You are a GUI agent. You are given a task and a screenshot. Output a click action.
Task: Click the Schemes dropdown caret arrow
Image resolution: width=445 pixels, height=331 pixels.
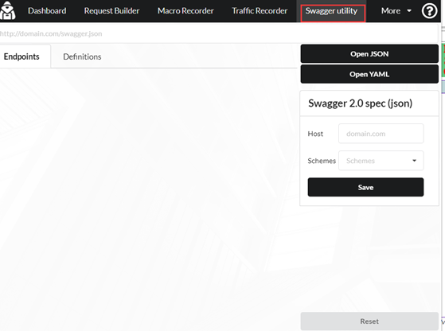414,161
